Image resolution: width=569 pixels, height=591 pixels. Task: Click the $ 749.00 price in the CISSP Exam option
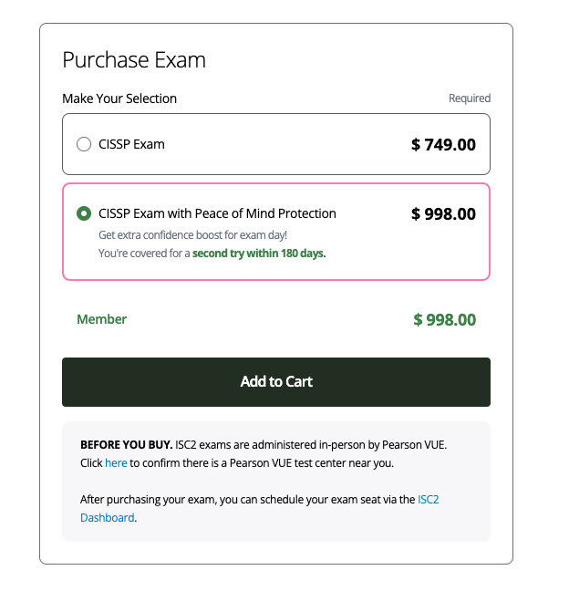tap(443, 144)
